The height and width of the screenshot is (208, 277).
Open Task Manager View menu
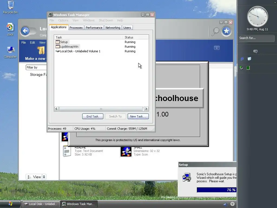[76, 20]
